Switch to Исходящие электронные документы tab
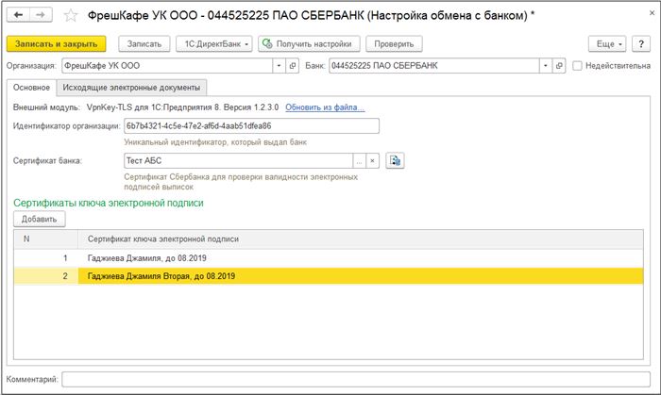The height and width of the screenshot is (395, 661). [131, 88]
